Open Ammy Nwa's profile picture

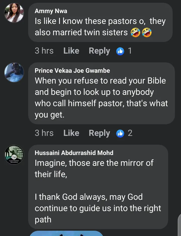(x=14, y=13)
